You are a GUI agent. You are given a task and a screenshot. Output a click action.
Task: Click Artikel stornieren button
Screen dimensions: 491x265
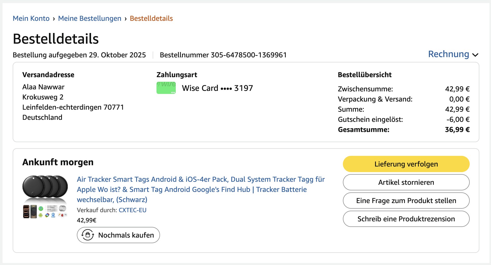406,182
